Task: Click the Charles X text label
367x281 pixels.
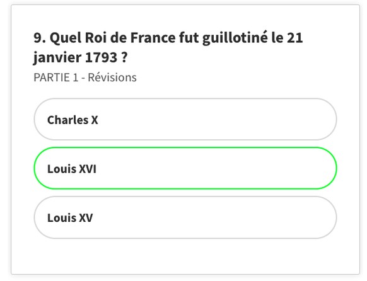Action: point(73,120)
